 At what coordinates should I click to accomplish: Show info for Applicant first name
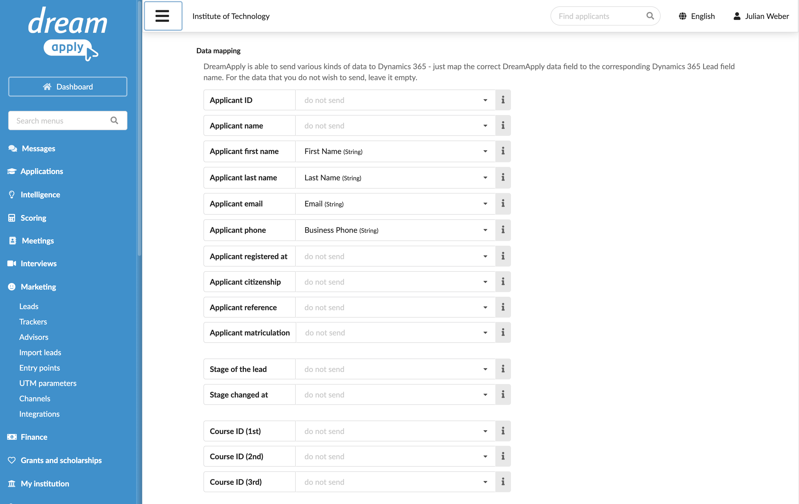(x=503, y=151)
